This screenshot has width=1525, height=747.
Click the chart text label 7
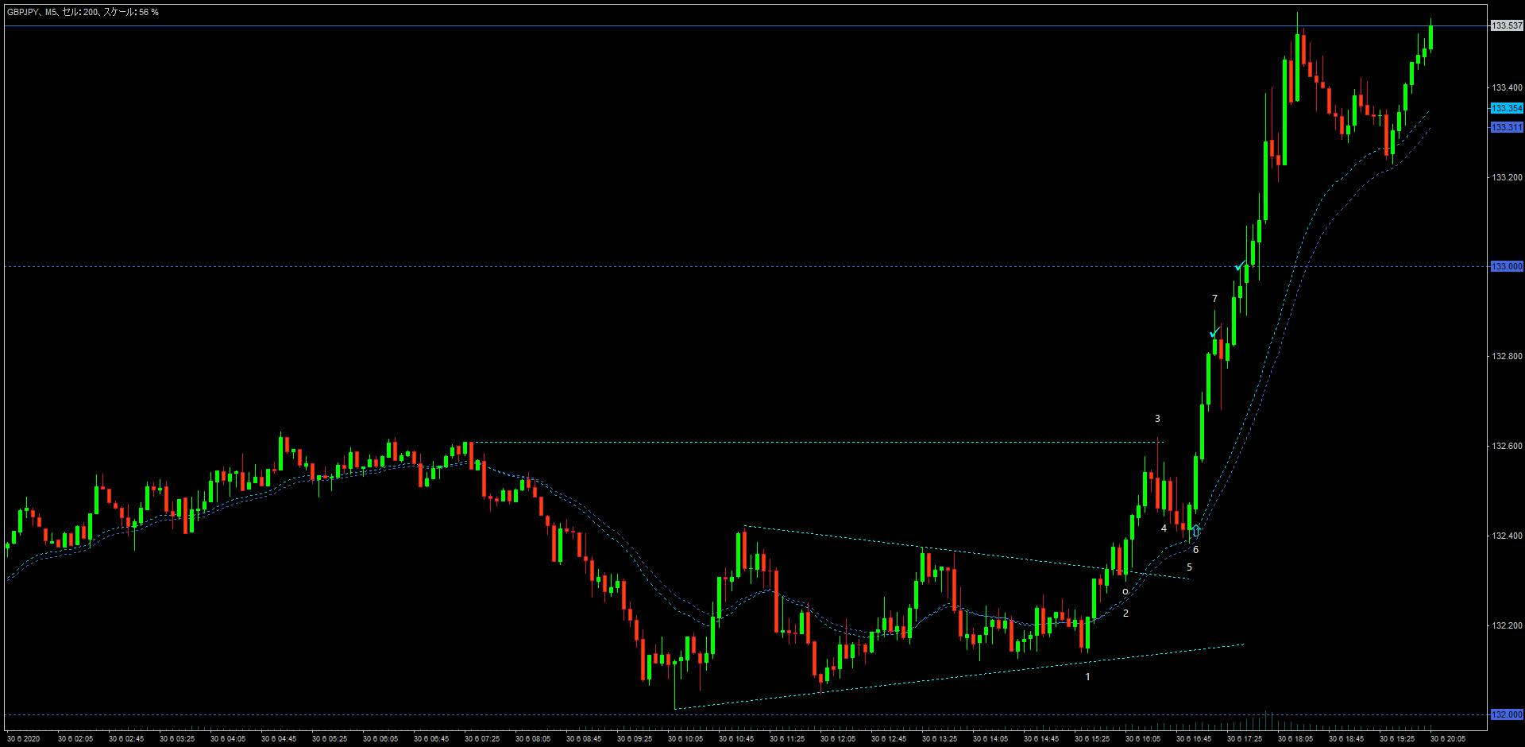coord(1214,299)
